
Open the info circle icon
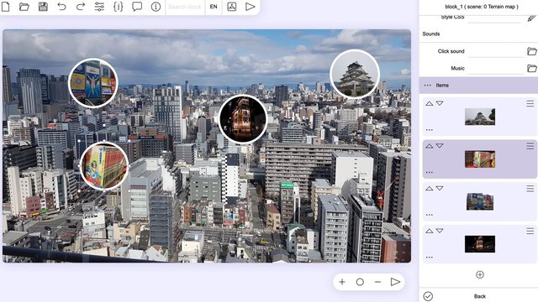click(156, 7)
